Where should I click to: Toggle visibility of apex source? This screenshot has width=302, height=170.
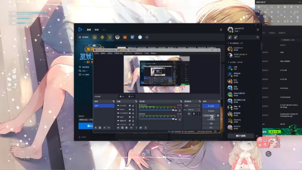tap(129, 117)
